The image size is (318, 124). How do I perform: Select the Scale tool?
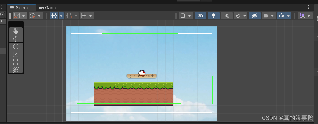[15, 54]
